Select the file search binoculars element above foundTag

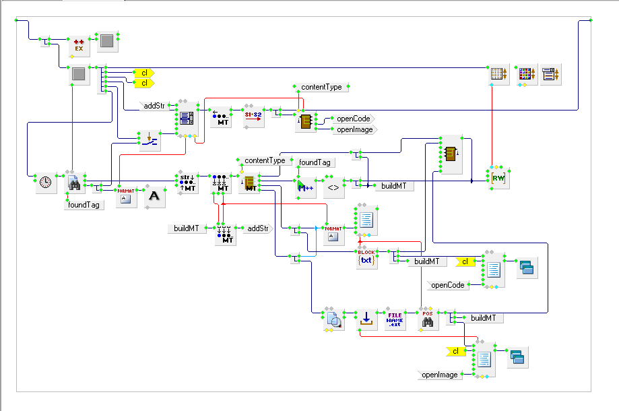tap(75, 183)
